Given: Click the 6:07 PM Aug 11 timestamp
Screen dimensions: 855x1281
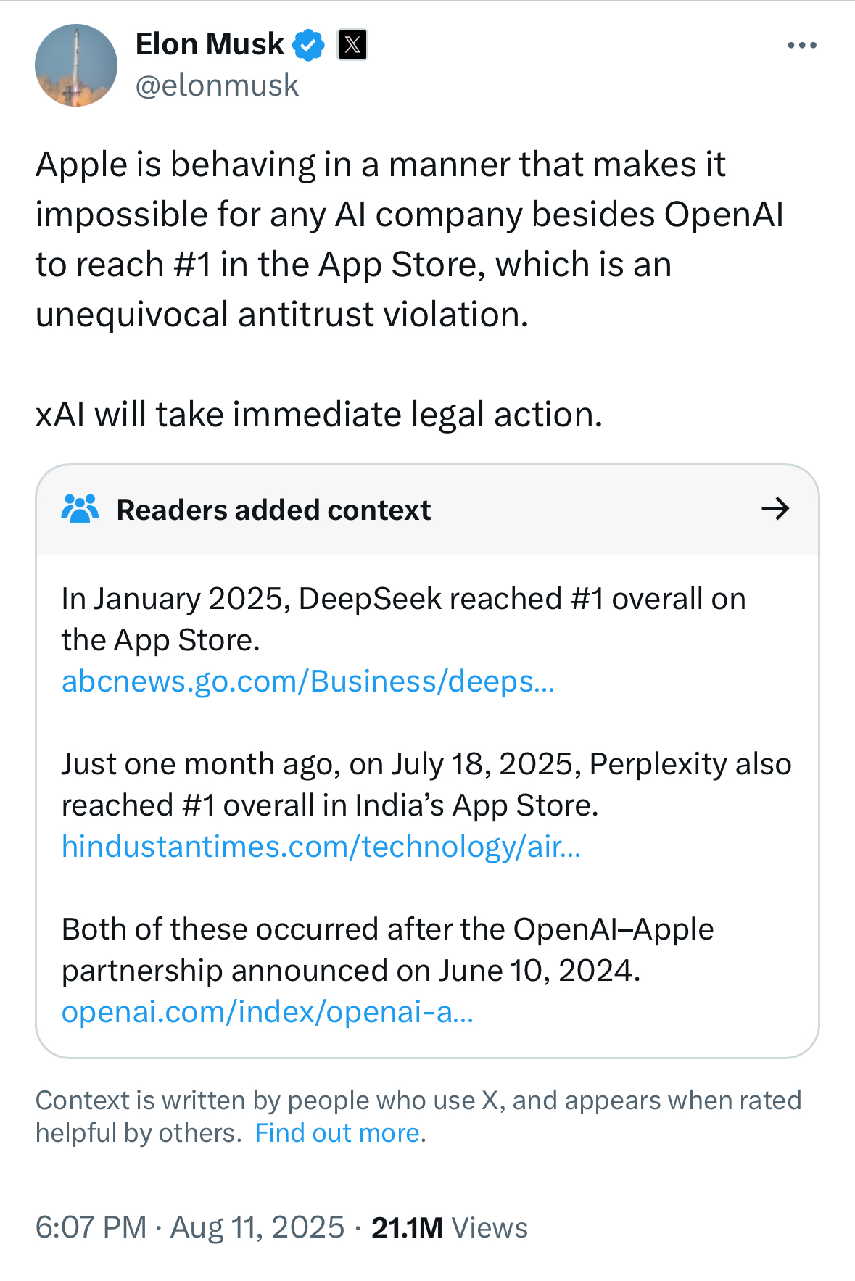Looking at the screenshot, I should [190, 1227].
